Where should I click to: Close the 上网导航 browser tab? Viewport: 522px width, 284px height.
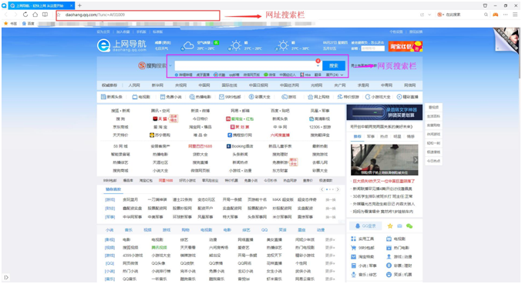pyautogui.click(x=71, y=5)
